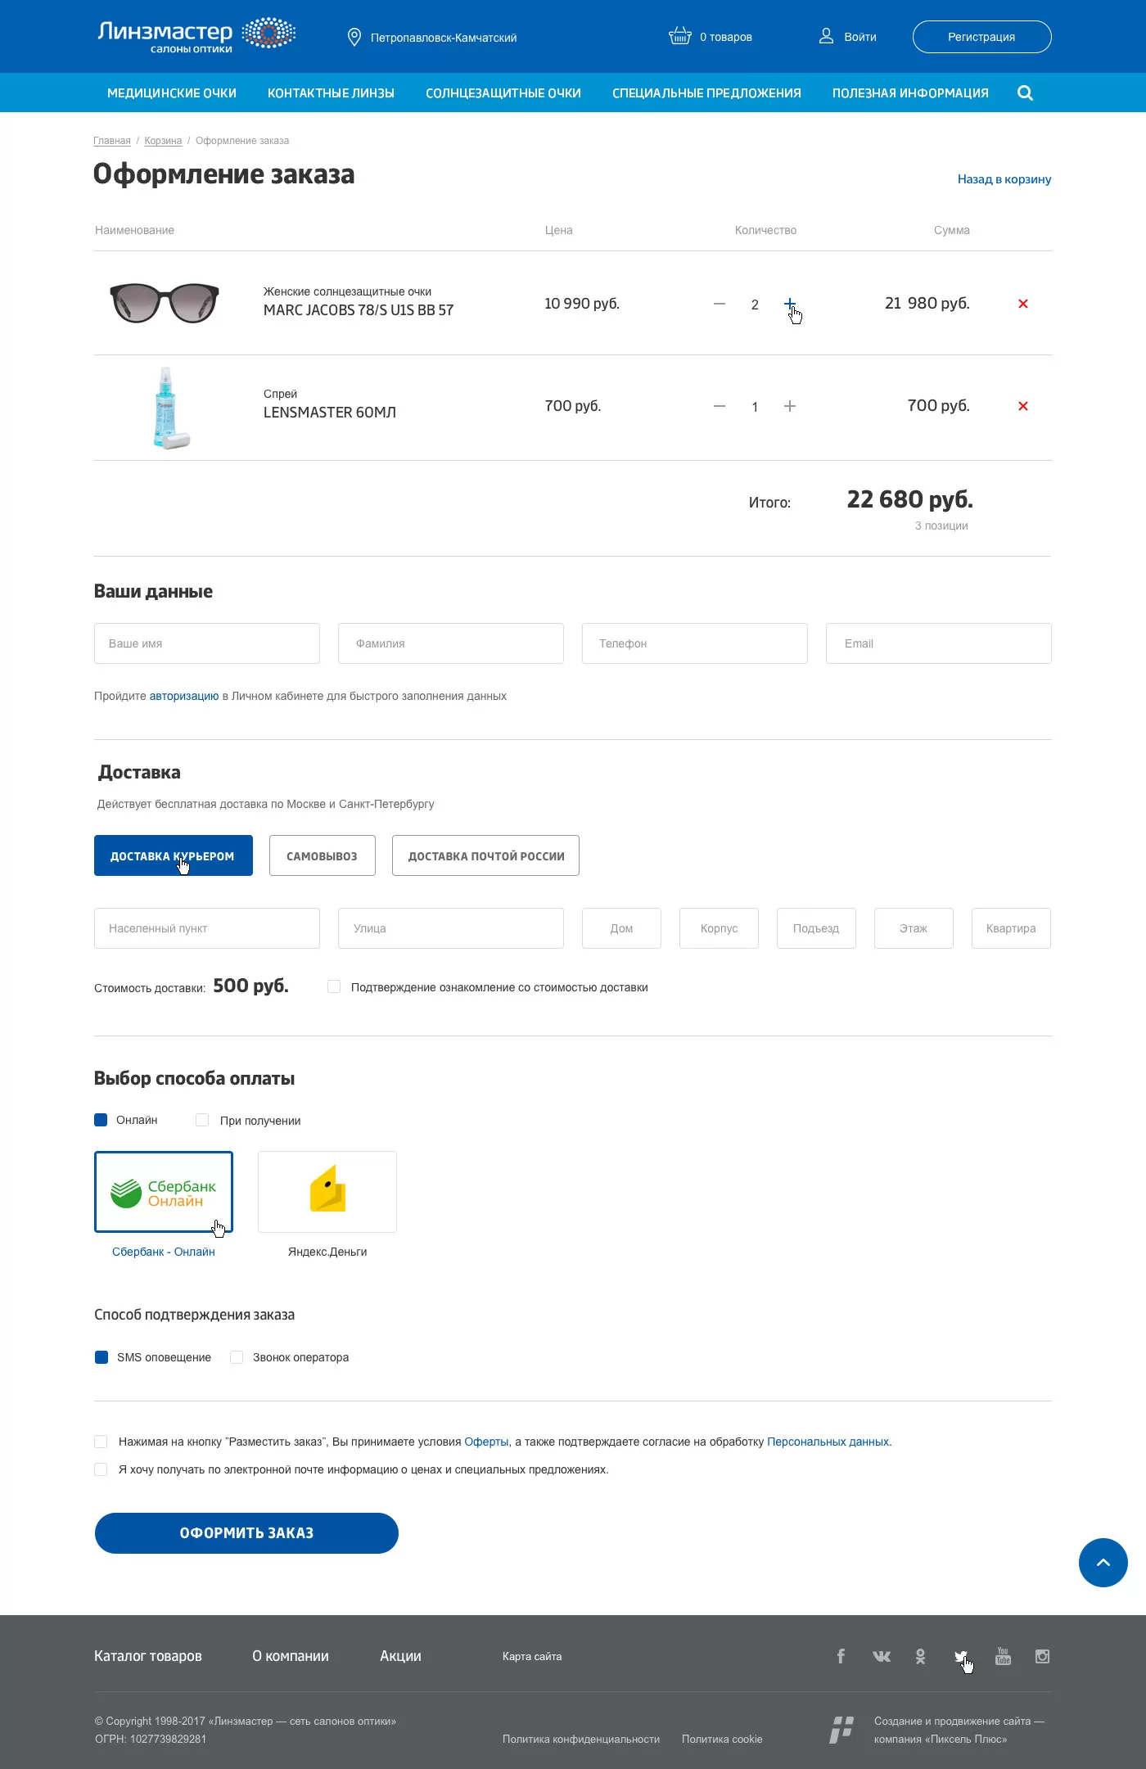Tick delivery cost confirmation checkbox

334,986
